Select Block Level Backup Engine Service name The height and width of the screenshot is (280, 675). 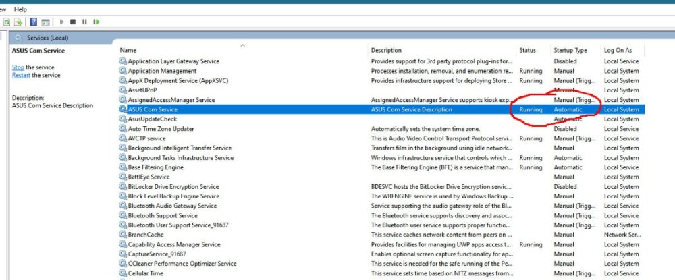coord(173,196)
